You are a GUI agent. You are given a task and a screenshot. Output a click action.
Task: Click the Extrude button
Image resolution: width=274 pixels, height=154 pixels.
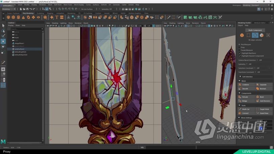pos(247,97)
